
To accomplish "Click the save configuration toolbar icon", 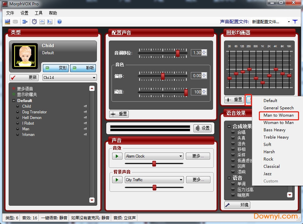I will pos(7,22).
